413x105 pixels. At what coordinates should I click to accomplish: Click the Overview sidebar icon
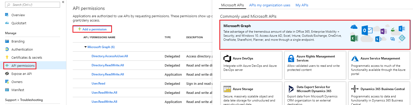(7, 15)
